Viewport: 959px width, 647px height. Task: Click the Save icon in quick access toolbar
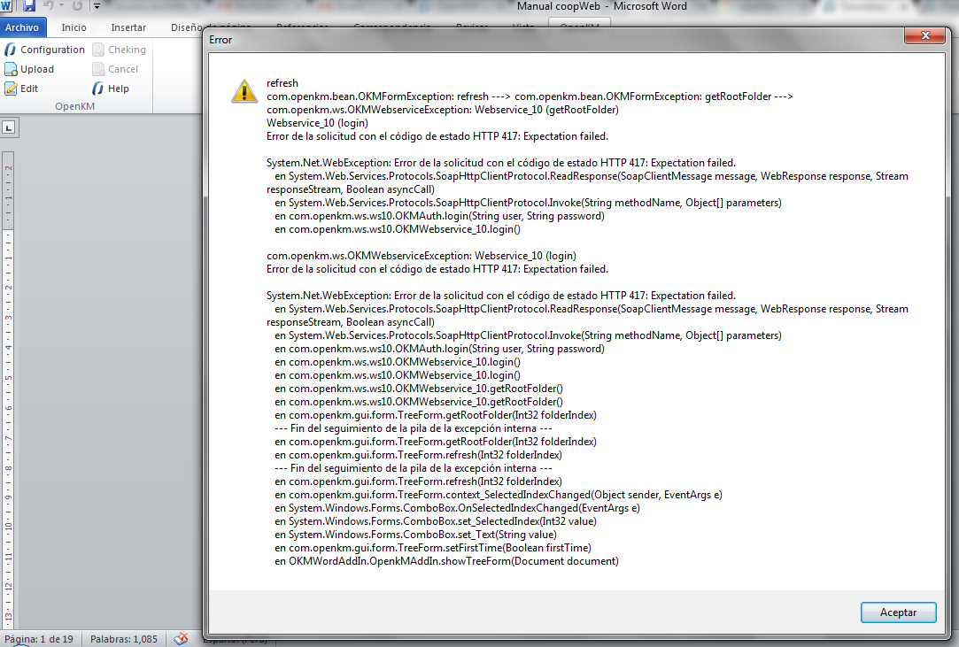click(29, 6)
